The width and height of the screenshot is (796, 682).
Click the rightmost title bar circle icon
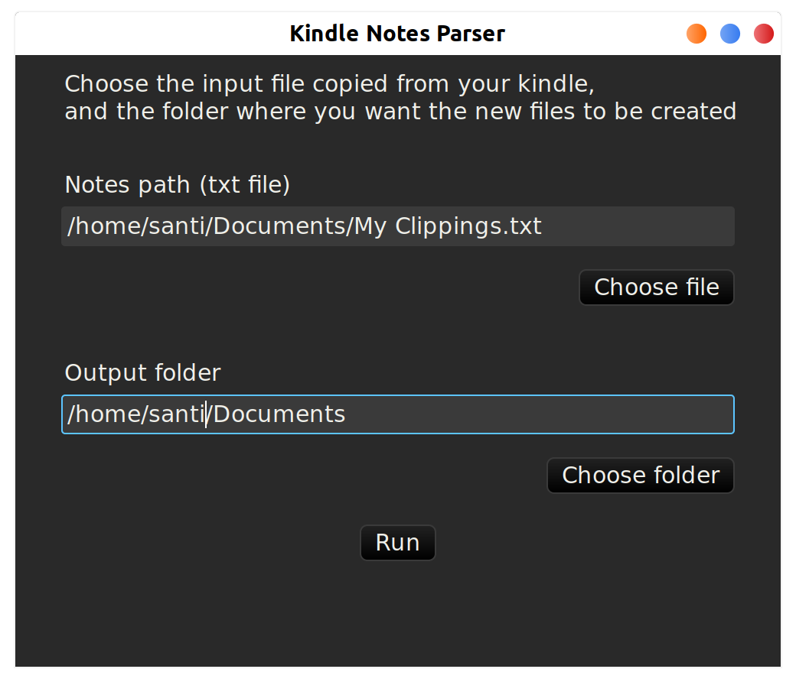[x=763, y=34]
